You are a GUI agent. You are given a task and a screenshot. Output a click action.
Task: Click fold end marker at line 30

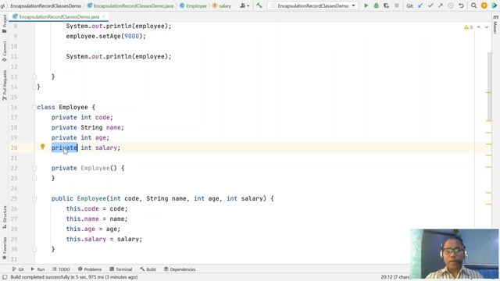[34, 249]
